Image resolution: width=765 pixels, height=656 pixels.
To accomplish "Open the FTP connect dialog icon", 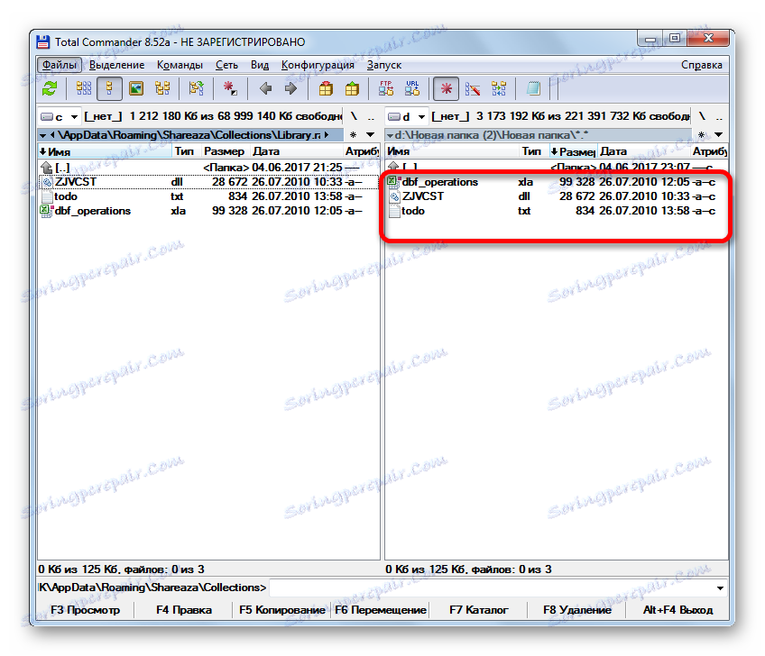I will click(386, 88).
